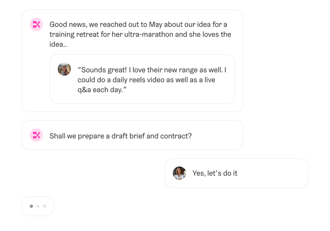Click the pink icon beside "Shall we prepare"
Viewport: 330px width, 231px height.
coord(36,135)
